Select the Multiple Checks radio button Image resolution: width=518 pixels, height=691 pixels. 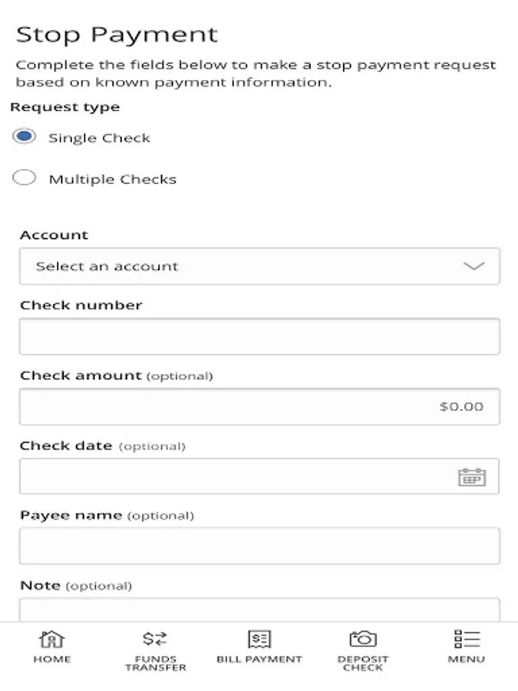(x=25, y=178)
